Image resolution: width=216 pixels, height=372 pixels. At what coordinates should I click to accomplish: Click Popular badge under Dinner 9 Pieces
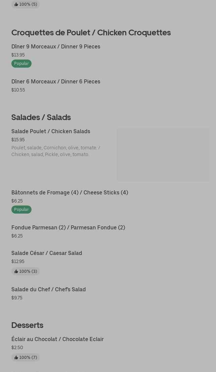[x=21, y=64]
